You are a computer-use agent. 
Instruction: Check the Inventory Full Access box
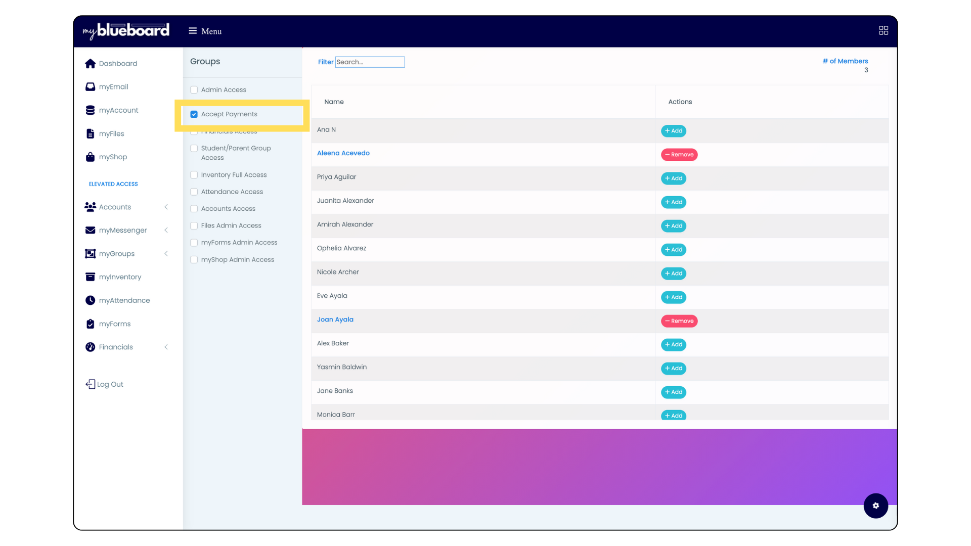click(x=194, y=175)
